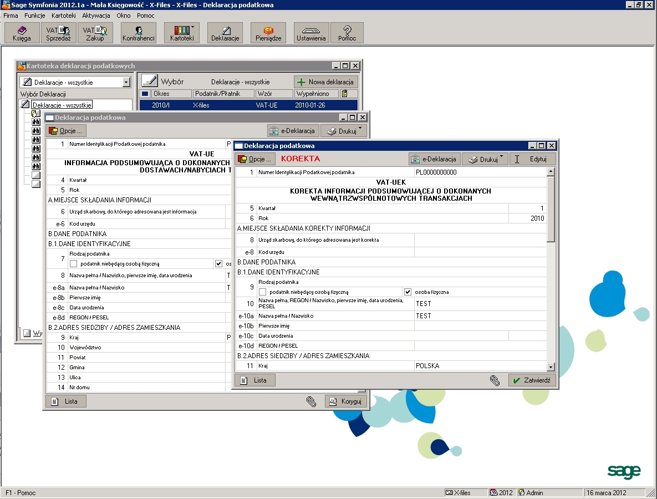Viewport: 657px width, 499px height.
Task: Open the Pieniądze module
Action: point(268,33)
